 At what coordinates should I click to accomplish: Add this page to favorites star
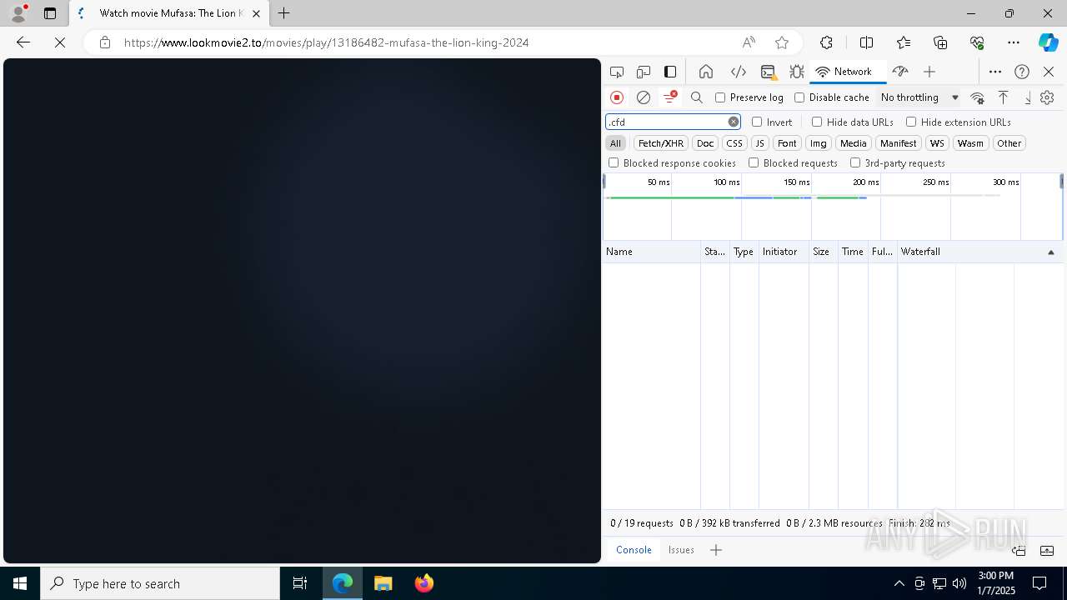click(782, 42)
